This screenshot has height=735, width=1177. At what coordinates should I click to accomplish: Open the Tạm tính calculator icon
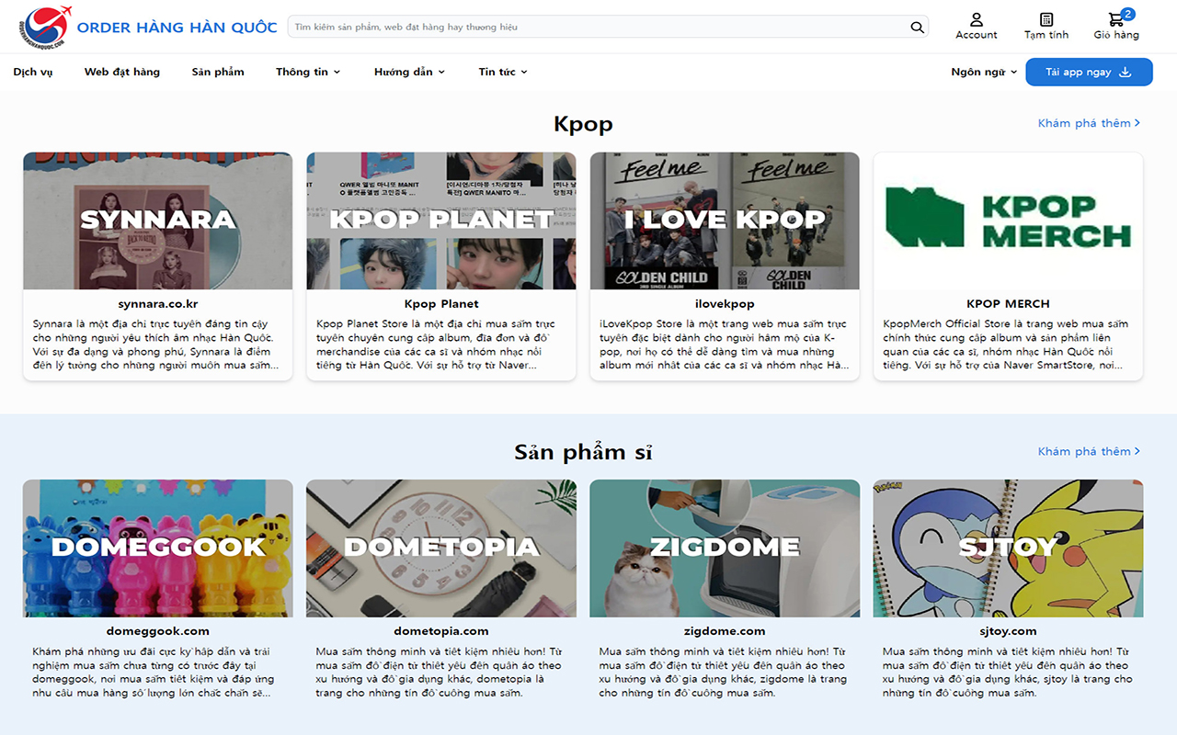point(1046,19)
